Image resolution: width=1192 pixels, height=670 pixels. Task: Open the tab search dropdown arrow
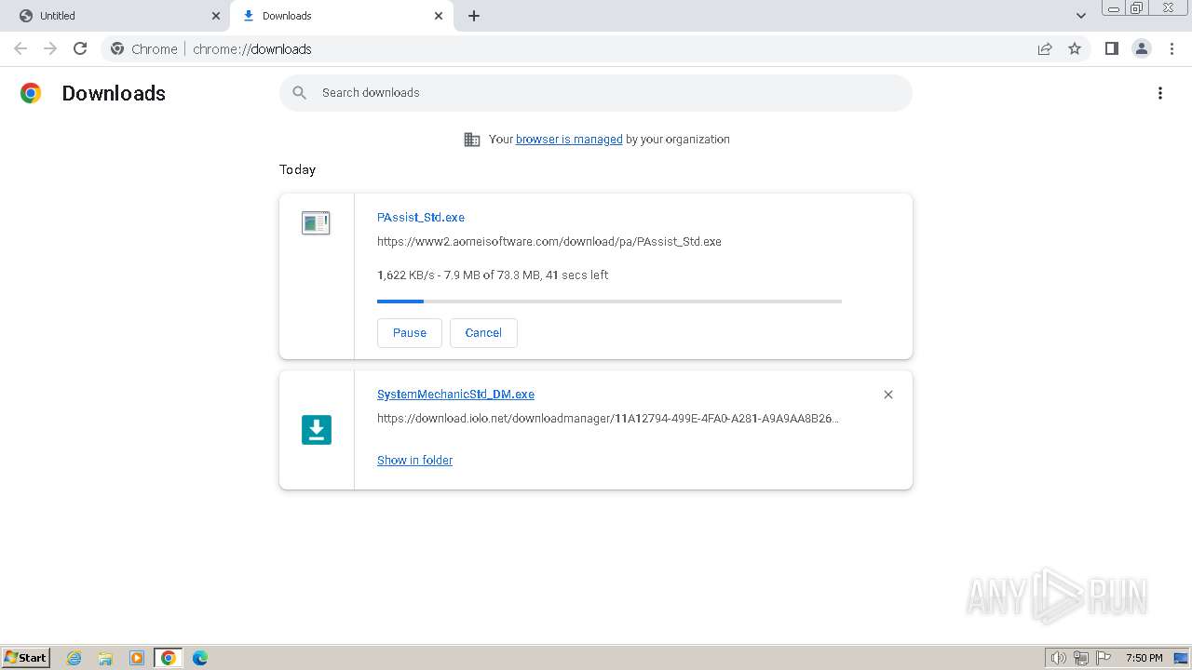click(x=1081, y=16)
